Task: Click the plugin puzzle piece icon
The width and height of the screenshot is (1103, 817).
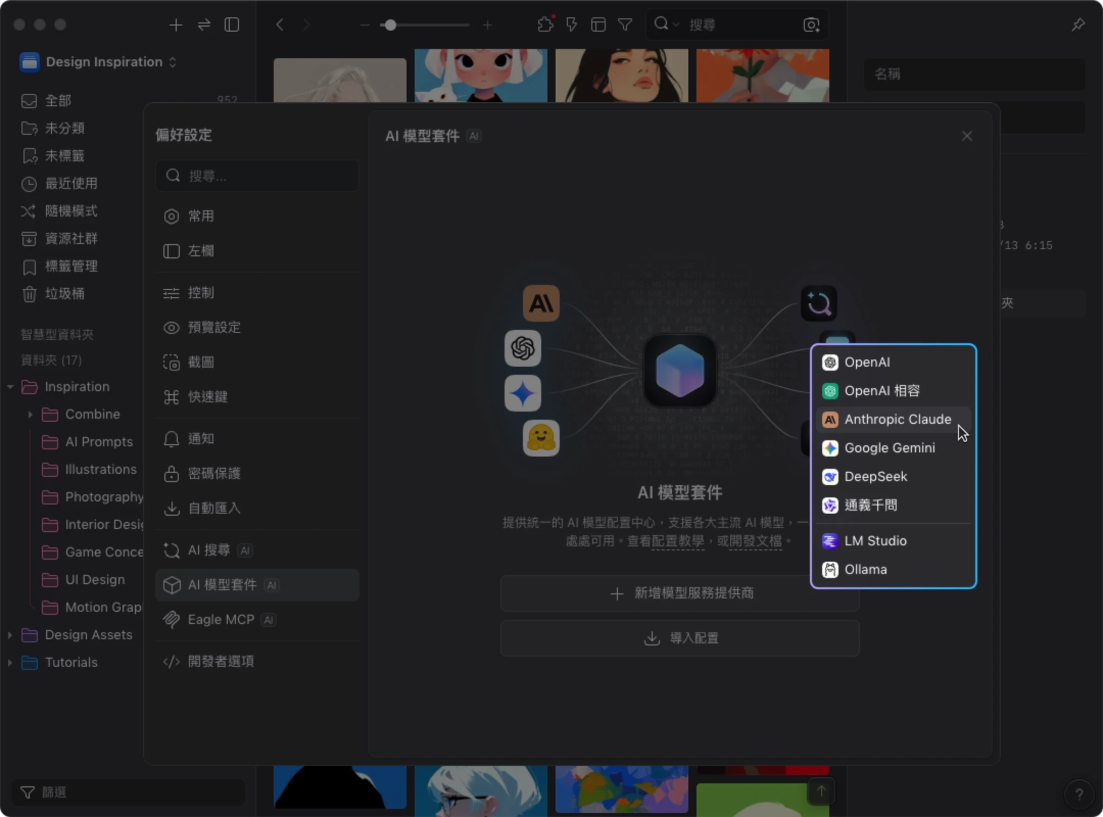Action: (x=545, y=25)
